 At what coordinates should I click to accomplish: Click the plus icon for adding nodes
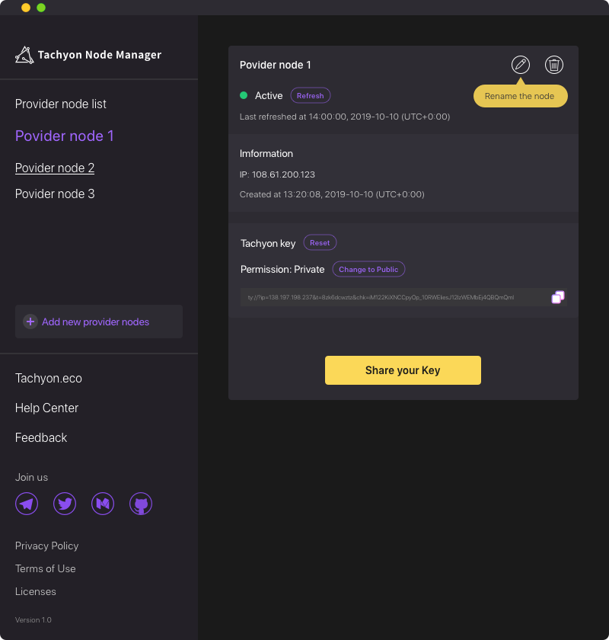point(30,322)
